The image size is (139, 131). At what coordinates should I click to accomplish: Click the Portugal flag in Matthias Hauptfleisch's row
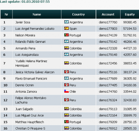click(x=66, y=122)
